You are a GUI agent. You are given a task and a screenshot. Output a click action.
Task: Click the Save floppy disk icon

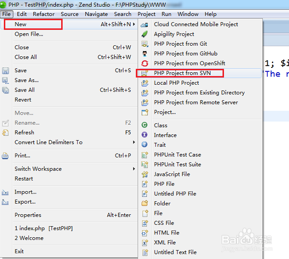pyautogui.click(x=5, y=71)
